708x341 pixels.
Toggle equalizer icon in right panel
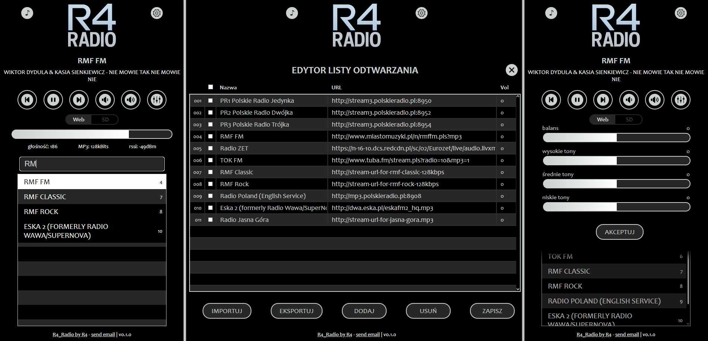click(x=681, y=100)
